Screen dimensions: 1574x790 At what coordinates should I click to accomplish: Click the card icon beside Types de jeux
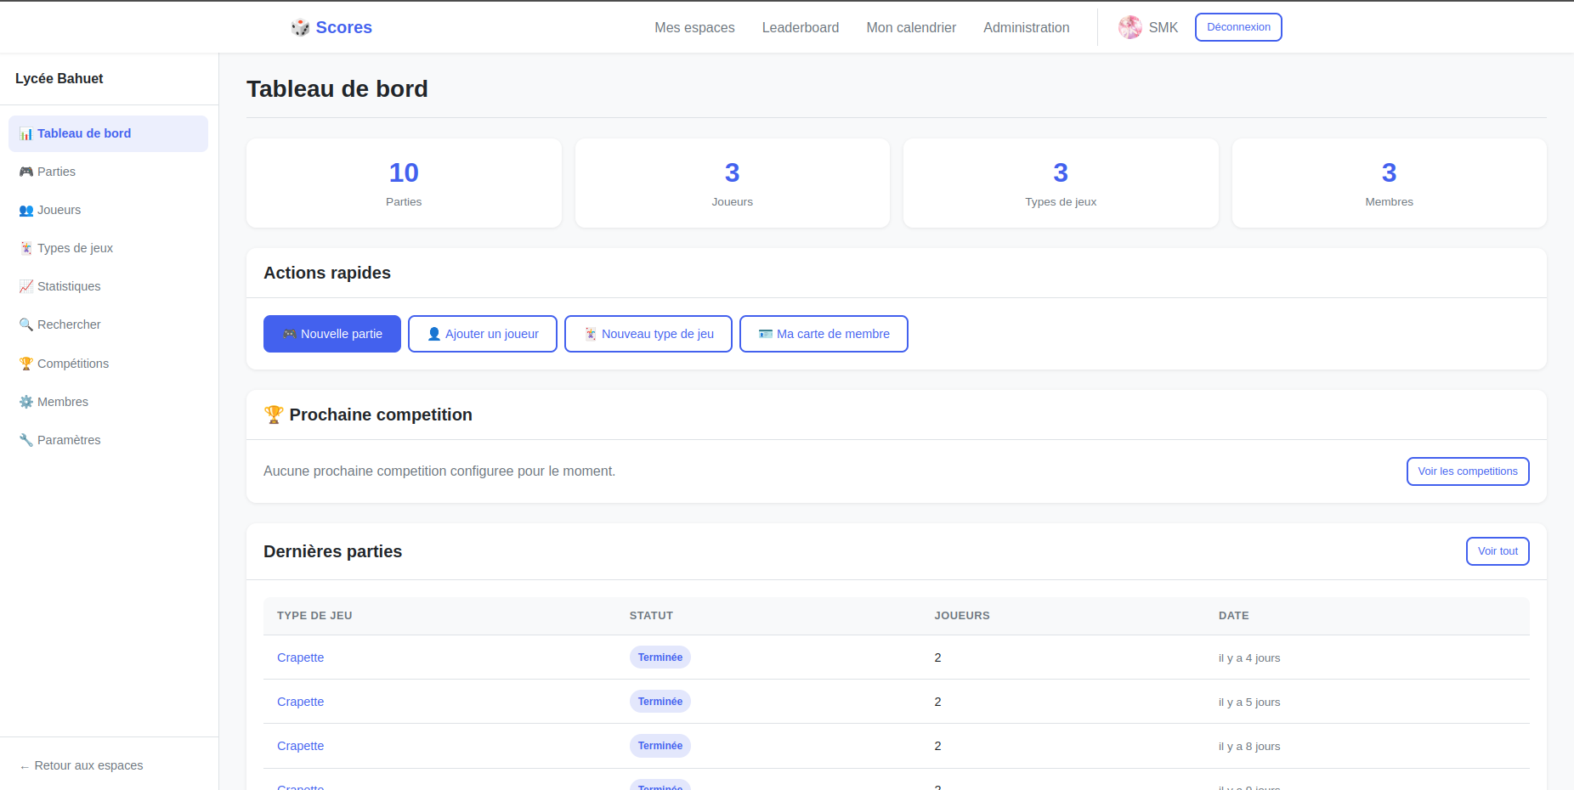point(26,248)
